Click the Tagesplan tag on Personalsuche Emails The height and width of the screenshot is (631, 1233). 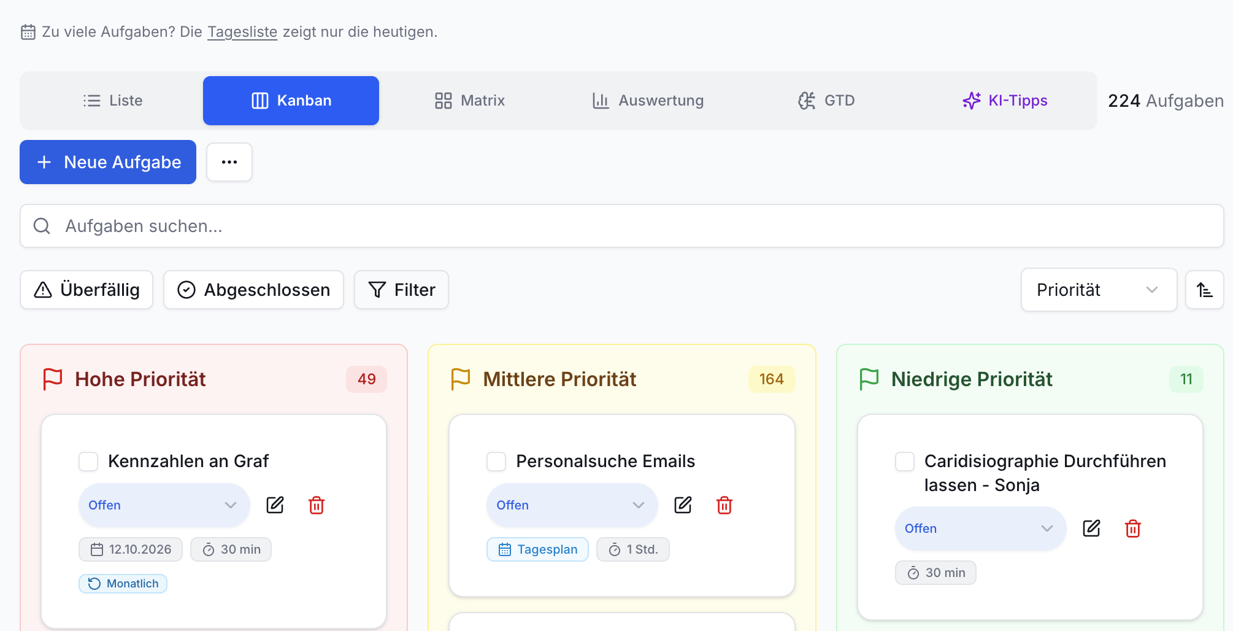click(537, 549)
